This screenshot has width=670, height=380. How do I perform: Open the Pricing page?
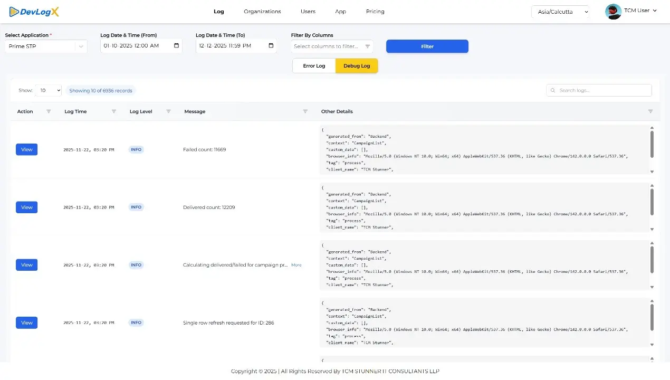coord(375,12)
